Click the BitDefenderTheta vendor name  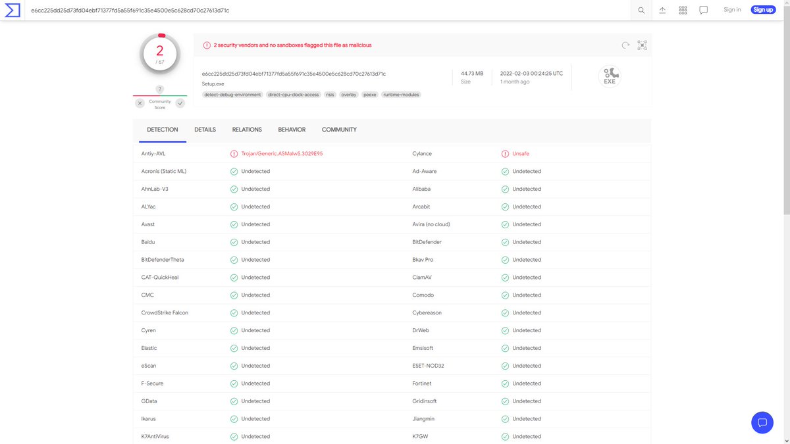click(x=163, y=260)
